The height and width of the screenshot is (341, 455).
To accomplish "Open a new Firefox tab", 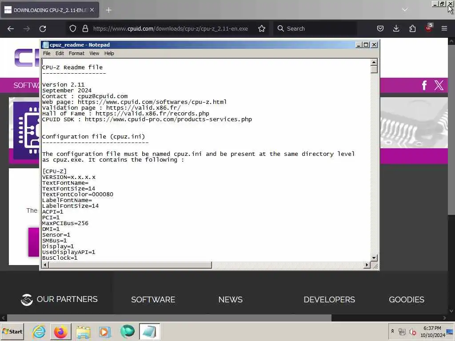I will pyautogui.click(x=108, y=10).
